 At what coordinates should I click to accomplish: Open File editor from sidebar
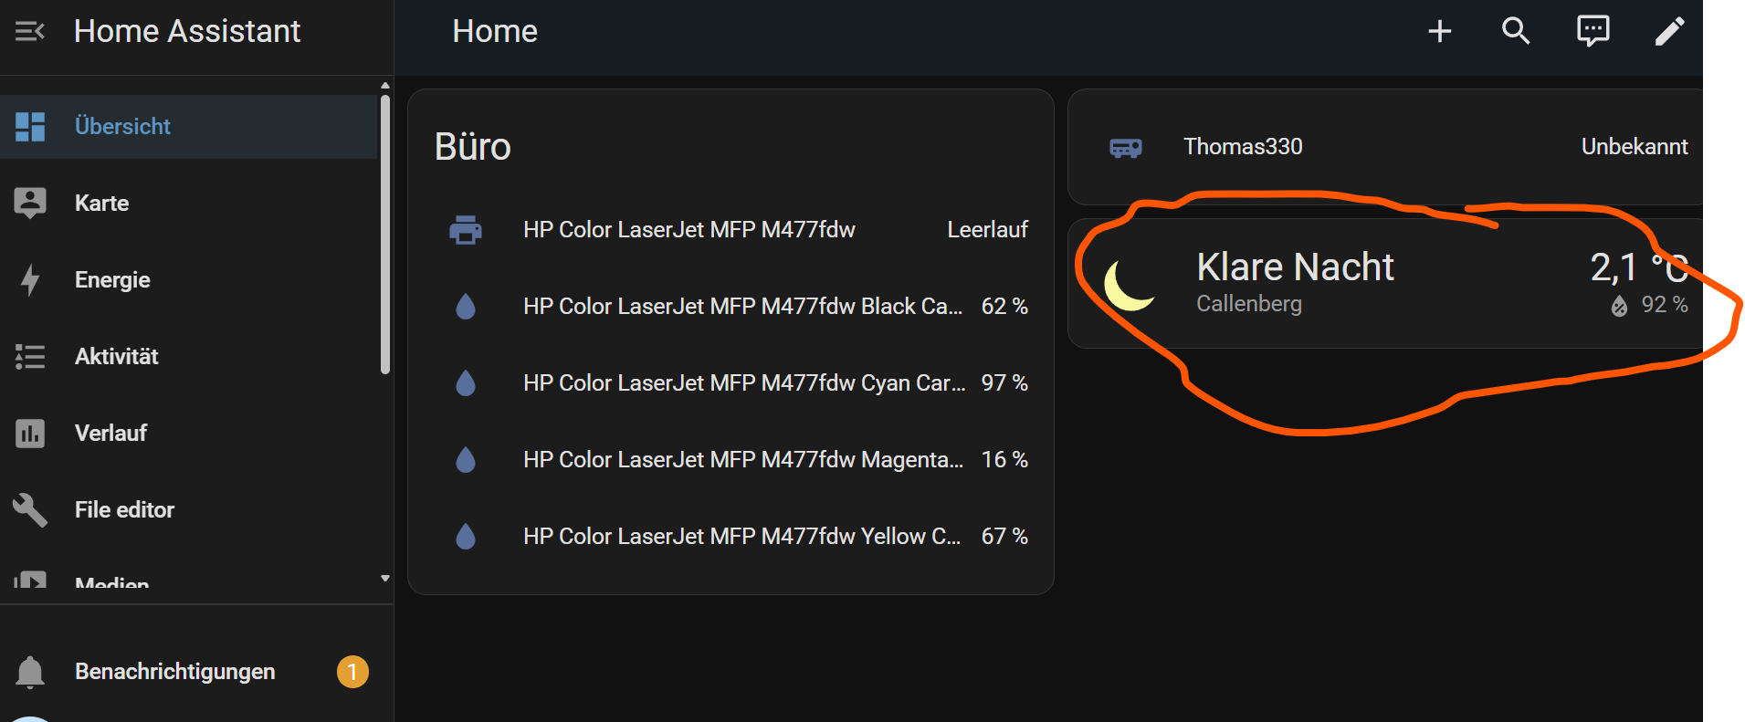(124, 510)
